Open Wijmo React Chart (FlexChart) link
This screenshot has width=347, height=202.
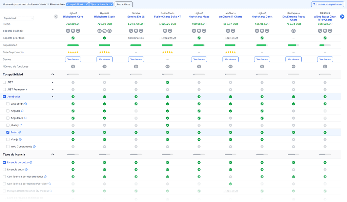(325, 18)
